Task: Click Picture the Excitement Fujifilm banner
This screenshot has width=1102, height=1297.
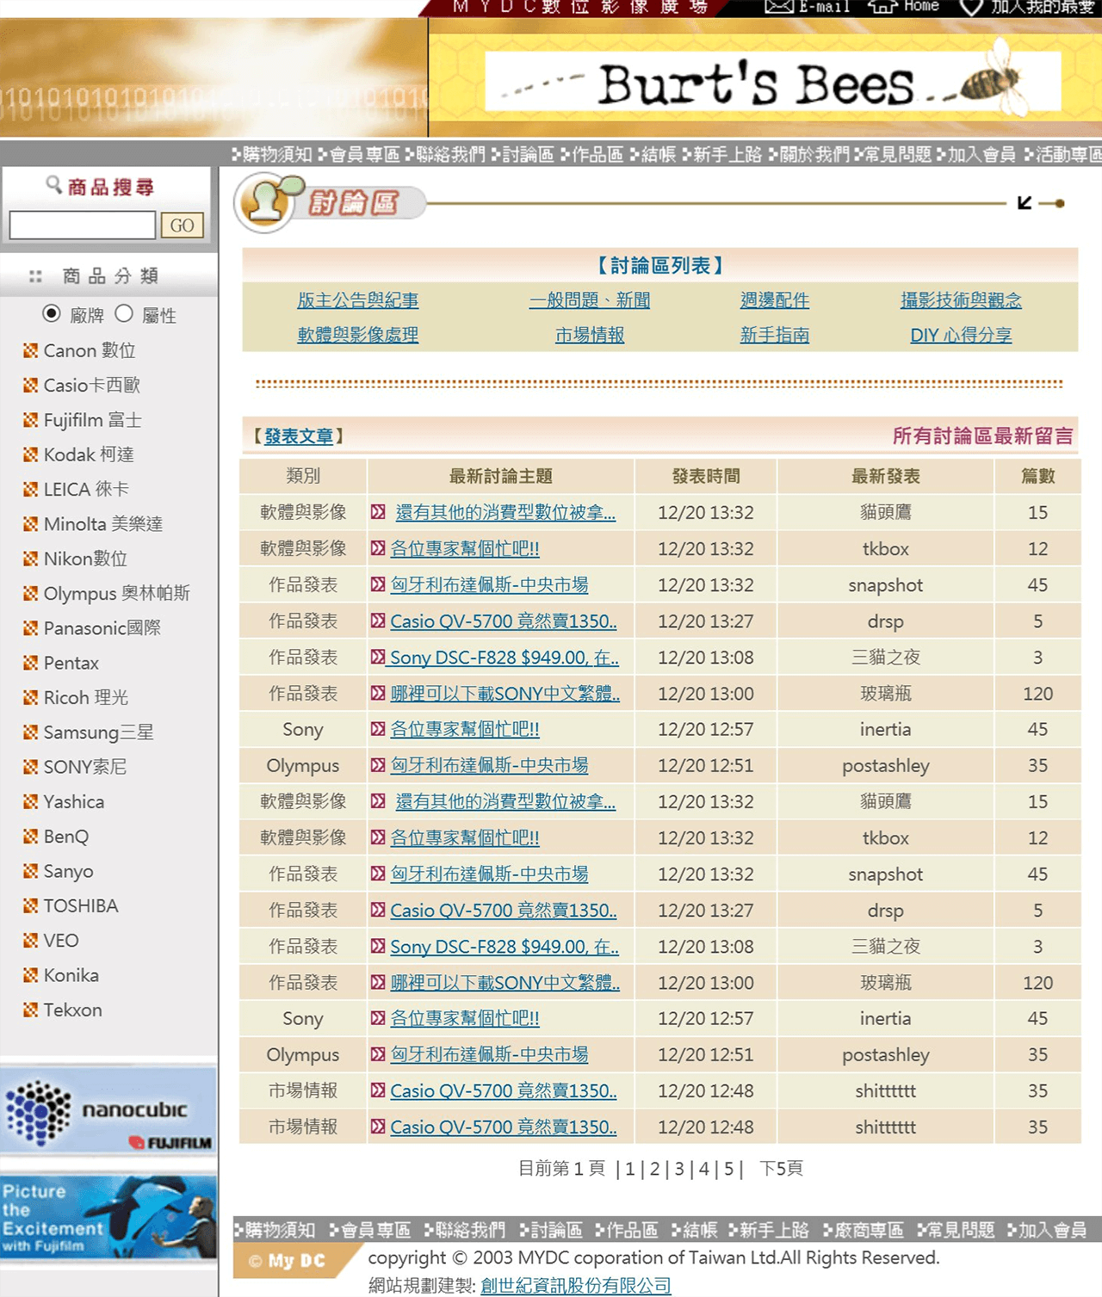Action: coord(108,1218)
